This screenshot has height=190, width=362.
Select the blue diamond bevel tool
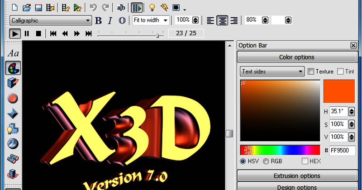(13, 114)
